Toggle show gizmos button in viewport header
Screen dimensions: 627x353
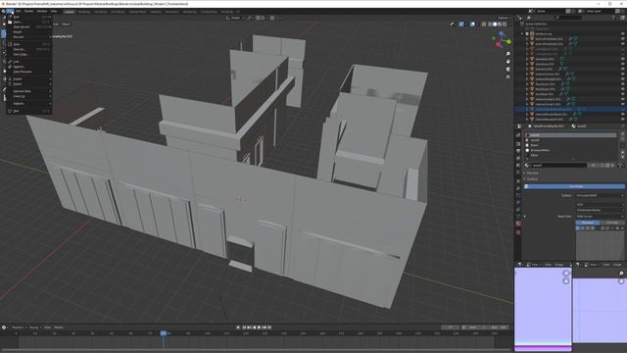461,25
